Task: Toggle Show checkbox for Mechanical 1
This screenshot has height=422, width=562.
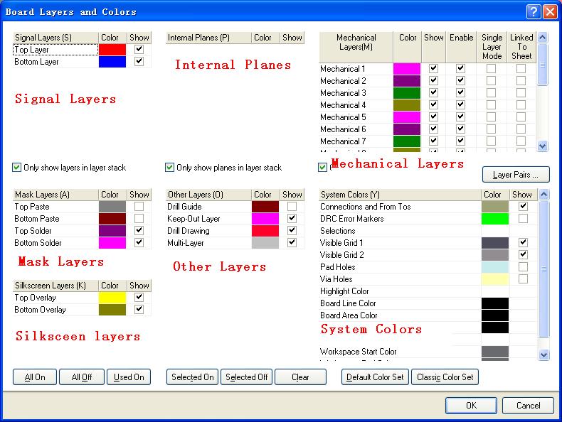Action: click(434, 68)
